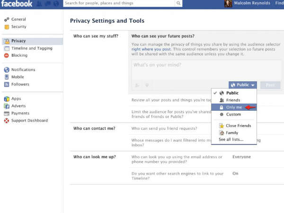
Task: Open the Public audience selector dropdown
Action: (x=243, y=85)
